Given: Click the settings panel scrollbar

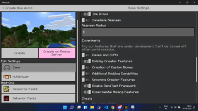Looking at the screenshot, I should pos(196,70).
